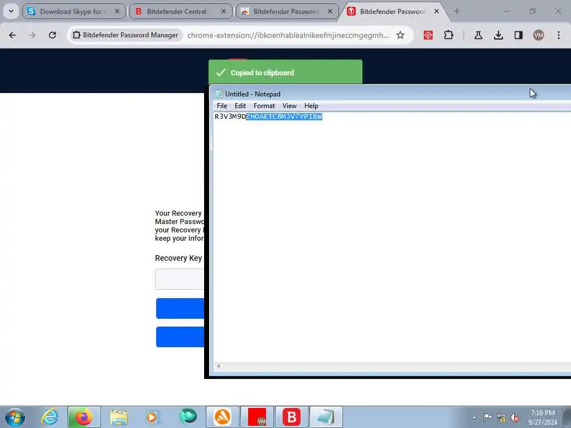Viewport: 571px width, 428px height.
Task: Click the highlighted text in Notepad
Action: pos(284,116)
